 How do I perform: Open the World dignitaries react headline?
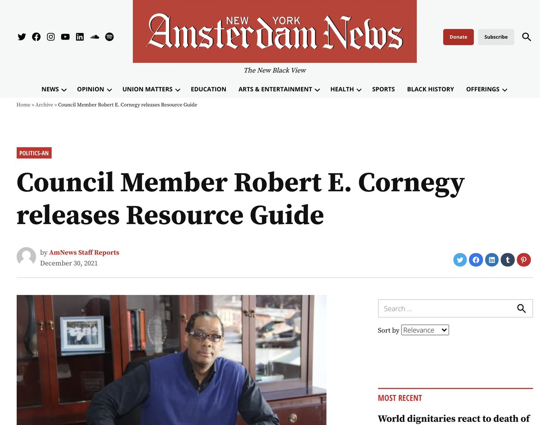coord(454,419)
